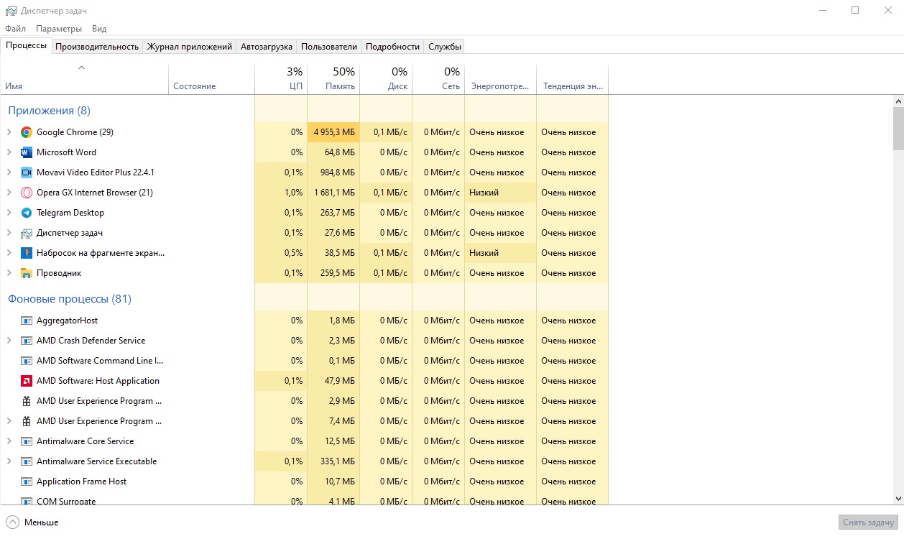Image resolution: width=904 pixels, height=539 pixels.
Task: Select the Movavi Video Editor Plus icon
Action: (x=27, y=172)
